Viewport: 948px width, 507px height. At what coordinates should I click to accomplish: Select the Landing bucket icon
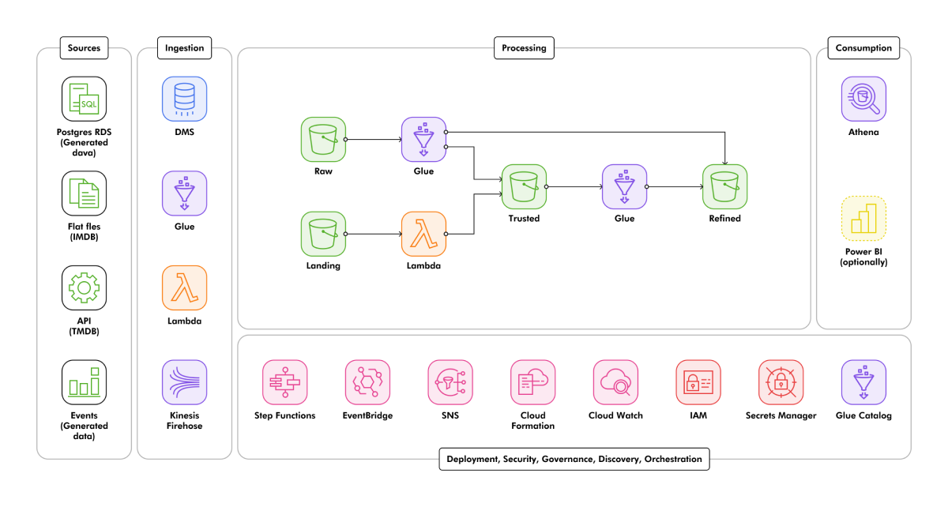(323, 234)
